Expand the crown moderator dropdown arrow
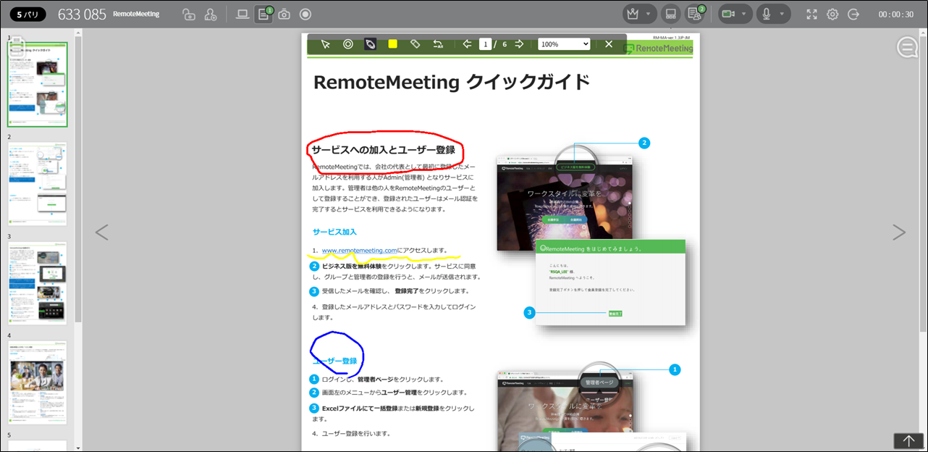 pyautogui.click(x=648, y=14)
